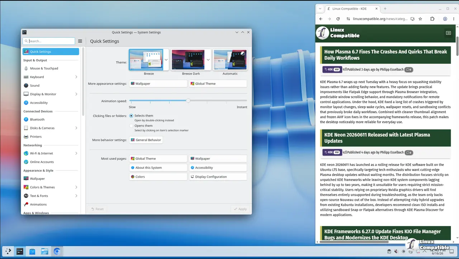
Task: Click the System Settings title bar window icon
Action: click(24, 32)
